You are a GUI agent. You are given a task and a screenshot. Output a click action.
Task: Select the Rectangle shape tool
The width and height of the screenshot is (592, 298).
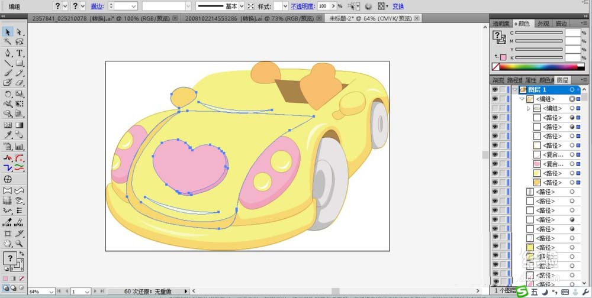20,63
